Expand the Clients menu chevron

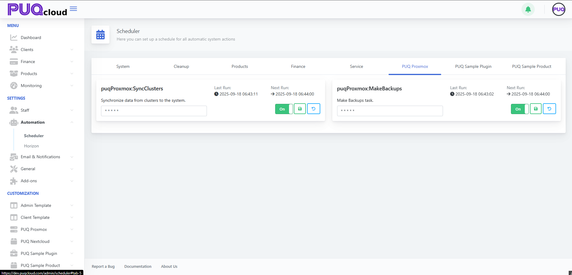72,50
